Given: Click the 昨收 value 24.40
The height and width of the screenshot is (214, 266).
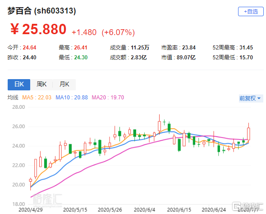Looking at the screenshot, I should pyautogui.click(x=29, y=58).
